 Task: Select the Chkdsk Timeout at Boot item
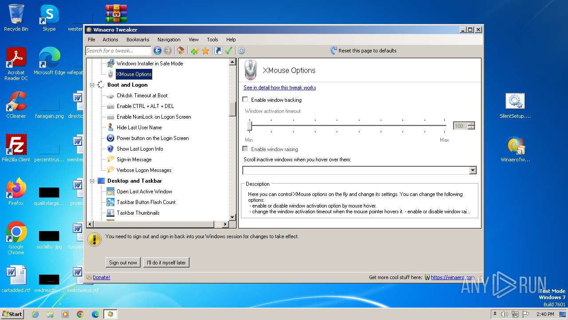(142, 96)
